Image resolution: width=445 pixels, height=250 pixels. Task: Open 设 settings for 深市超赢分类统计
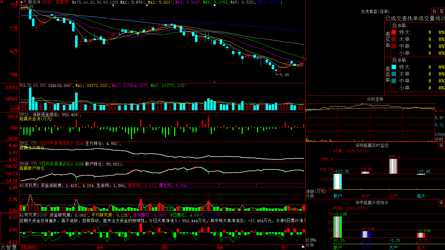[441, 202]
